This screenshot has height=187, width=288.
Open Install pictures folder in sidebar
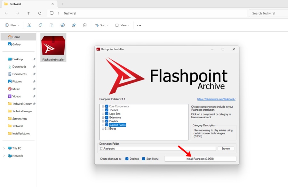(18, 133)
